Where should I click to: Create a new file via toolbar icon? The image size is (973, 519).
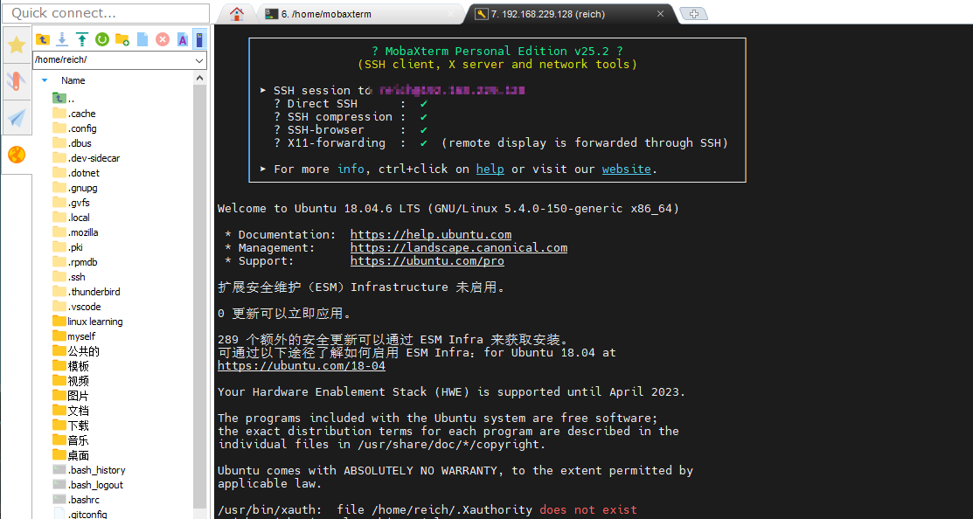tap(142, 39)
